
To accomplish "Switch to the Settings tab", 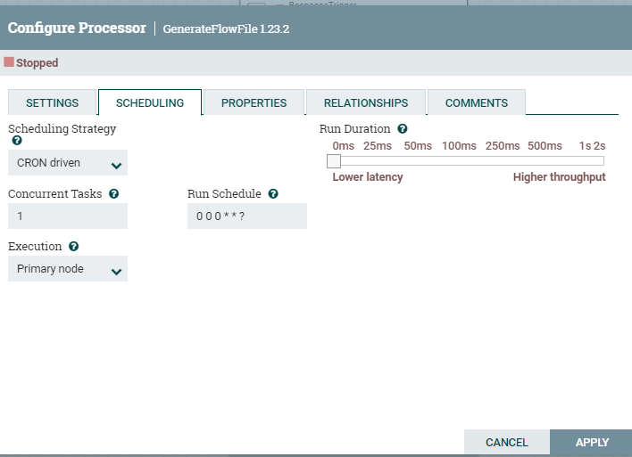I will (x=52, y=102).
